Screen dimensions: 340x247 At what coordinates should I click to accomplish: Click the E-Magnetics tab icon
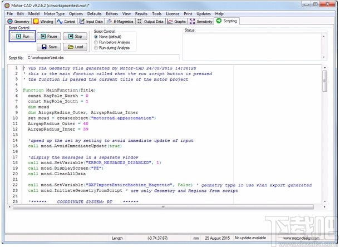pos(109,21)
